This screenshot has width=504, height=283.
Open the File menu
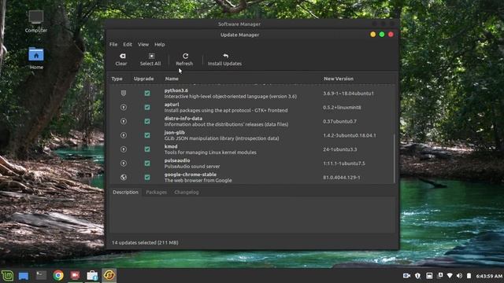113,44
